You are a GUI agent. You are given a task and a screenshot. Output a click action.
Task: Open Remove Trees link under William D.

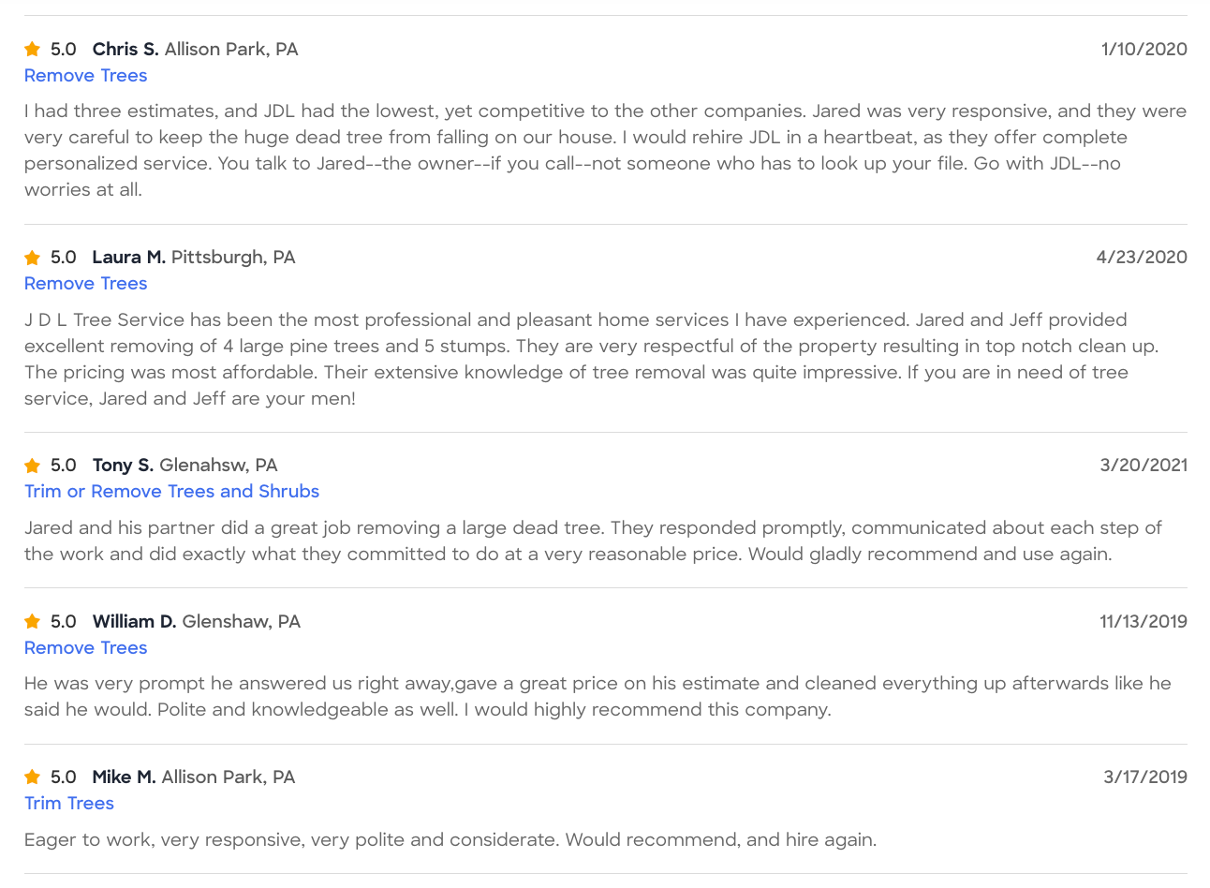point(86,647)
